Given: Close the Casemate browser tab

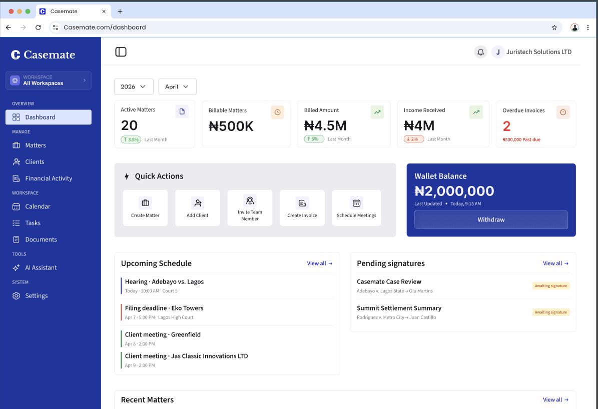Looking at the screenshot, I should tap(104, 11).
